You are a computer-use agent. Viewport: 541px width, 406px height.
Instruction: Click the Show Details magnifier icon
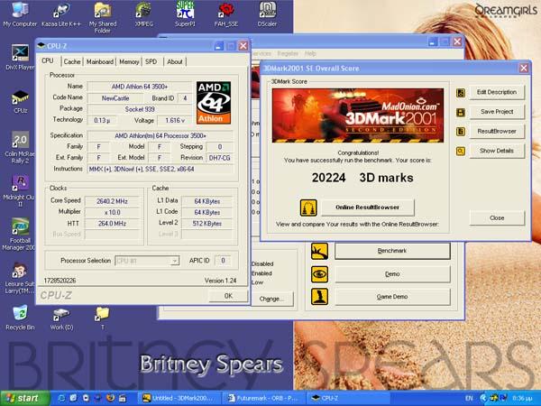(461, 152)
